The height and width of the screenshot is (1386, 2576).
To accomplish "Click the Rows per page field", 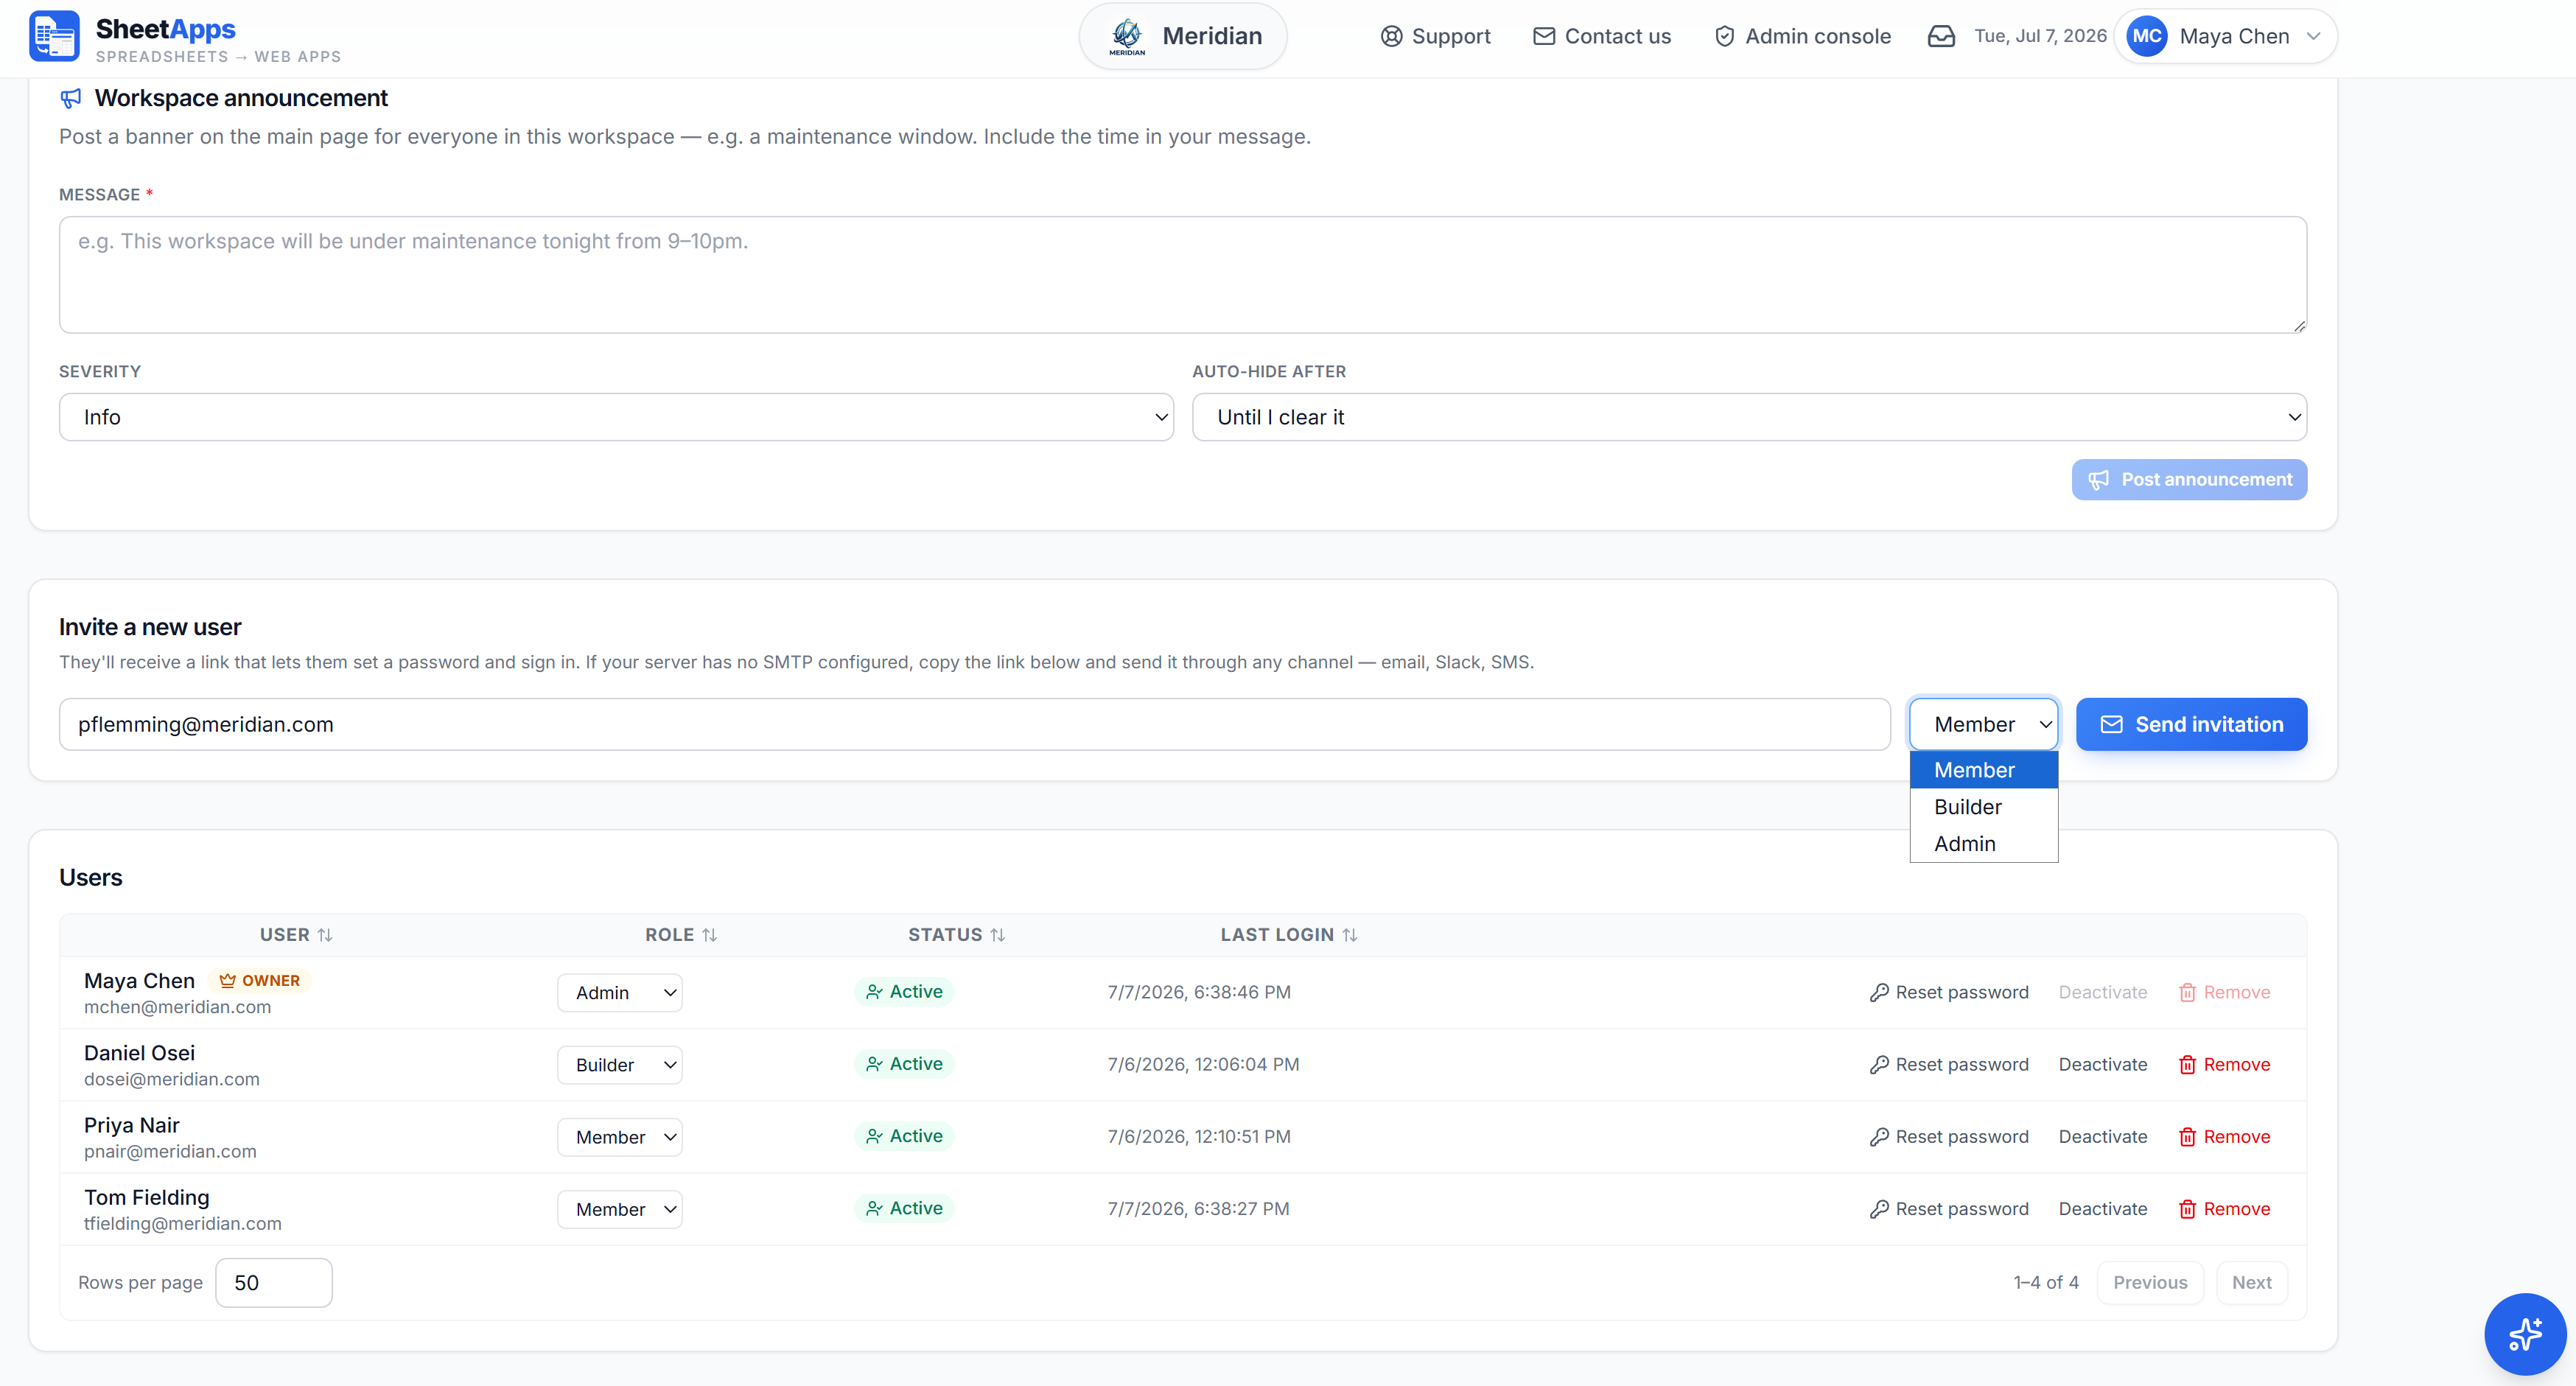I will pos(273,1283).
